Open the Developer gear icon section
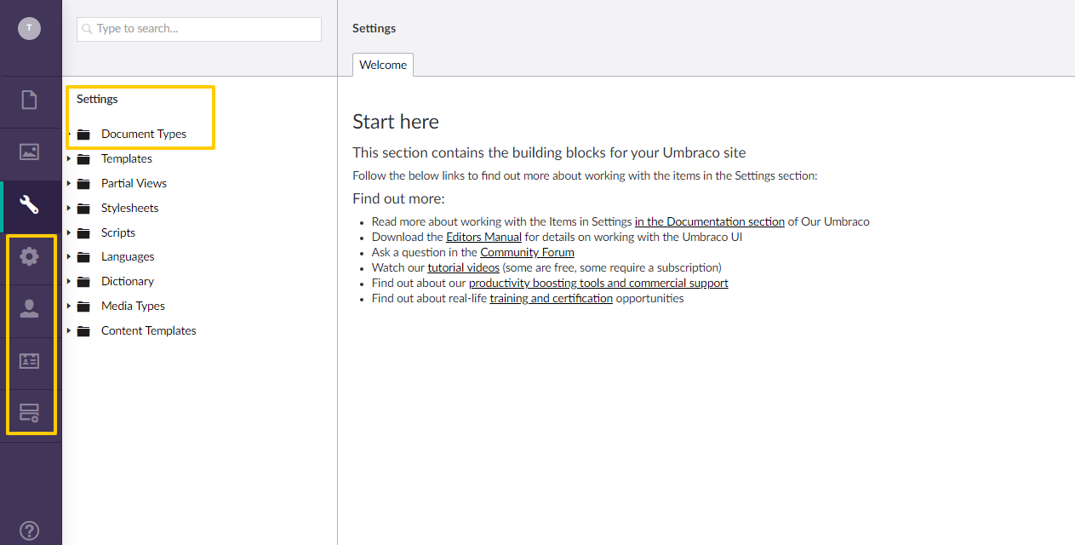 click(x=30, y=256)
